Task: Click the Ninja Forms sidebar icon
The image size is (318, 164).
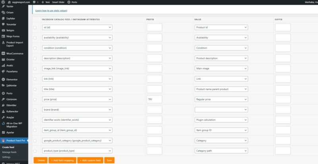Action: point(3,36)
